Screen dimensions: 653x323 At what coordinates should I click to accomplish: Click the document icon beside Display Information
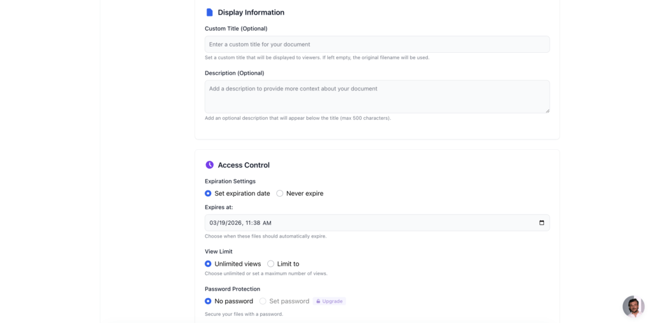coord(209,12)
